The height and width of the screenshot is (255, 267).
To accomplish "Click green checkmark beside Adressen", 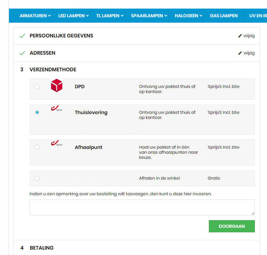I will [x=22, y=53].
